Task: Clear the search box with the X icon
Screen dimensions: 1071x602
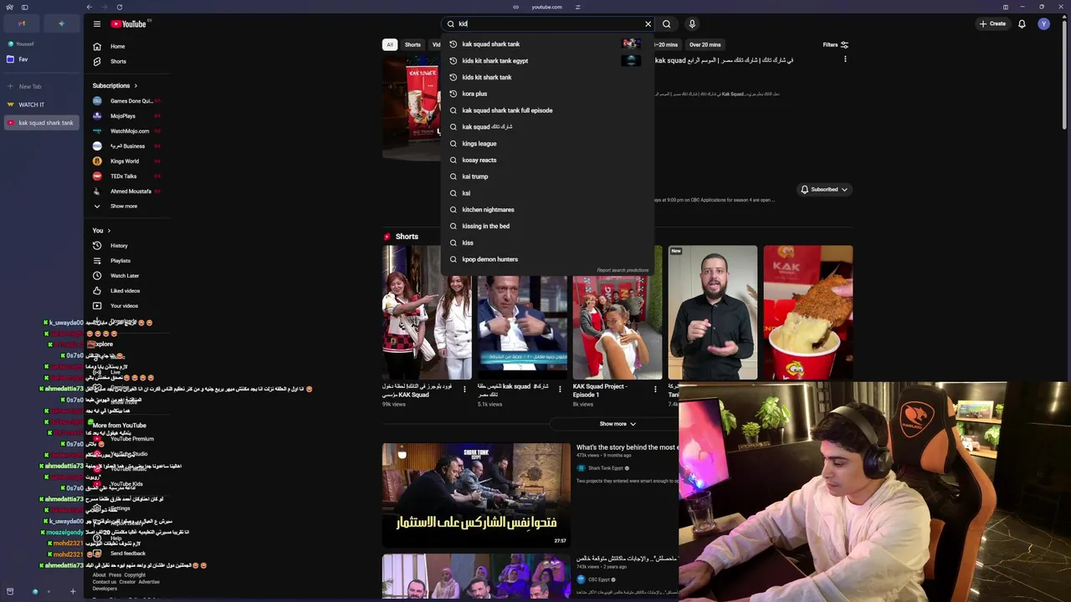Action: [x=648, y=24]
